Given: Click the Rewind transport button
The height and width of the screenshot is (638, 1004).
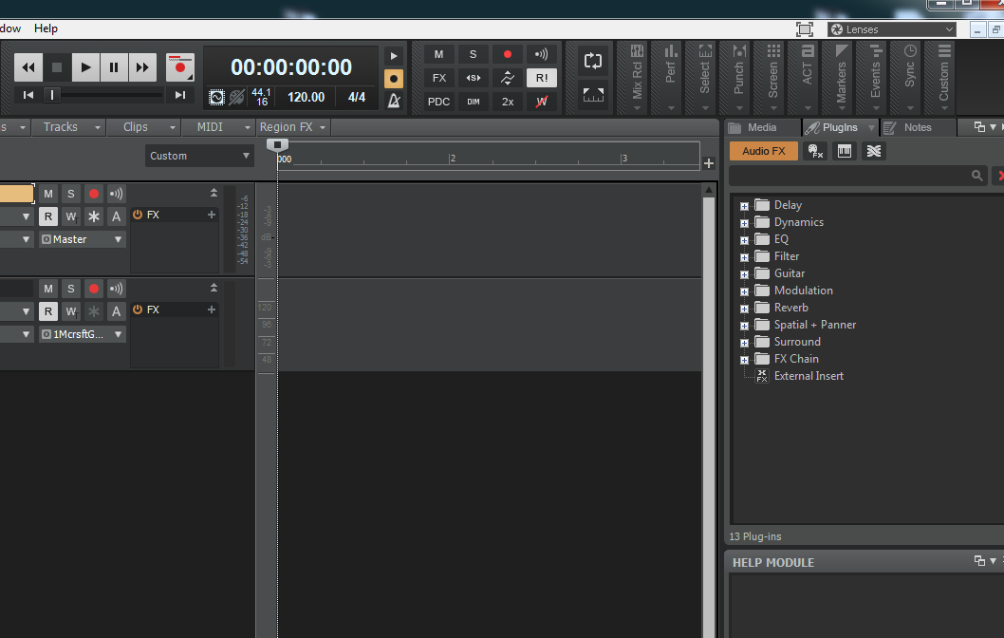Looking at the screenshot, I should (28, 67).
